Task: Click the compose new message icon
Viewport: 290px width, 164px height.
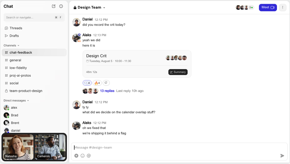Action: click(54, 6)
